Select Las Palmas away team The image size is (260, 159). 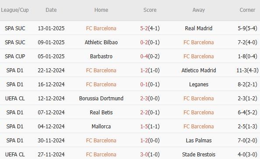click(x=199, y=141)
